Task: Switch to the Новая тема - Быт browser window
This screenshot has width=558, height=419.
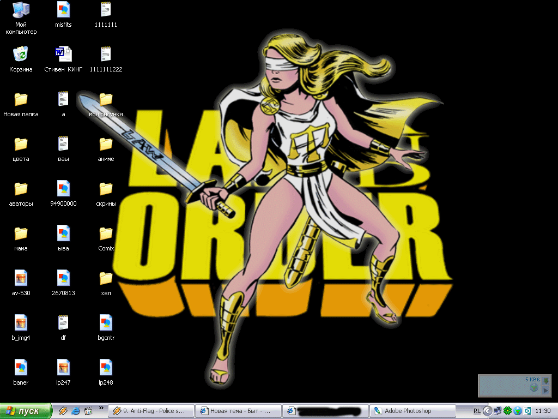Action: click(x=238, y=411)
